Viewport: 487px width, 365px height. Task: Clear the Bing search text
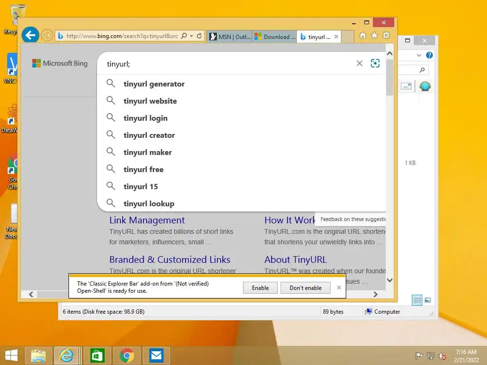[360, 63]
